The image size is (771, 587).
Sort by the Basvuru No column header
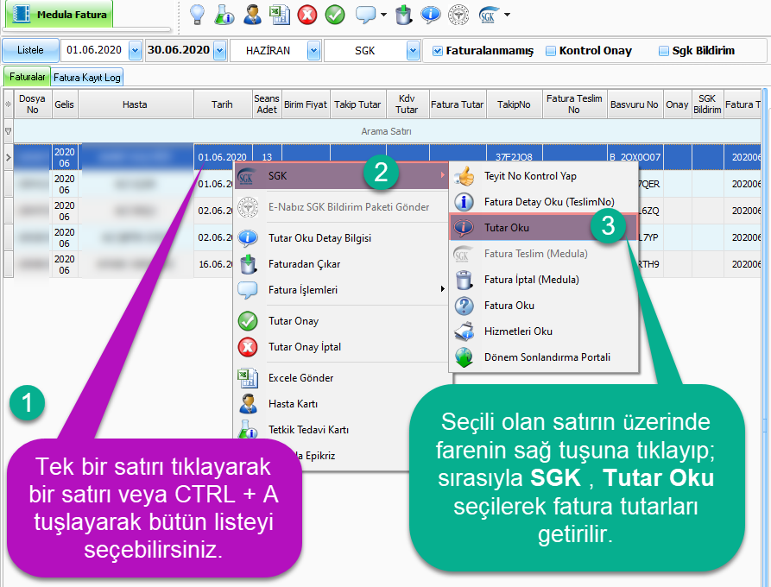(x=635, y=104)
